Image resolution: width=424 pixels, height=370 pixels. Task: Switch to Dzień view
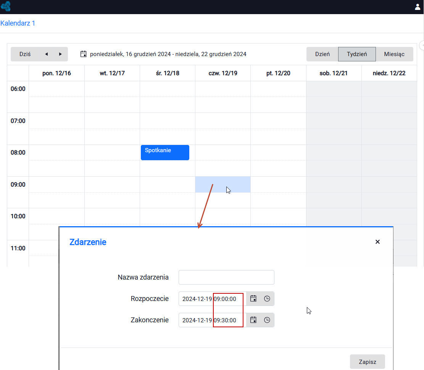pyautogui.click(x=322, y=54)
